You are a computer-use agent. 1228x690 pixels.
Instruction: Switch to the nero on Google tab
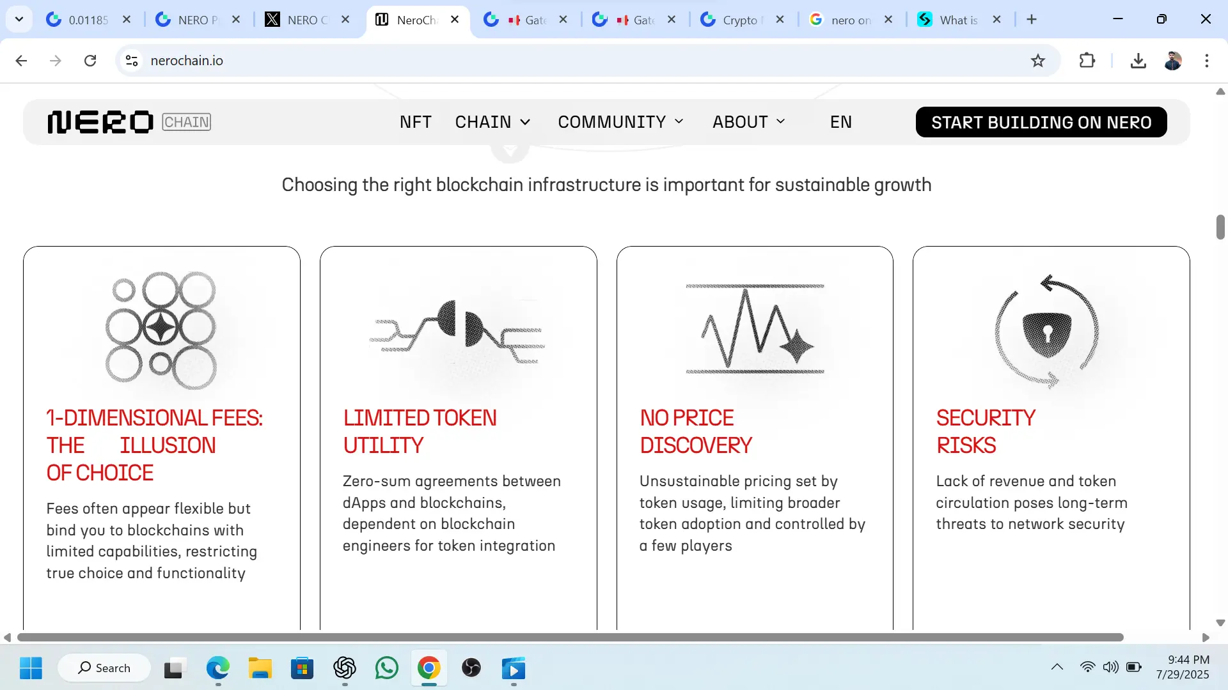pyautogui.click(x=851, y=20)
